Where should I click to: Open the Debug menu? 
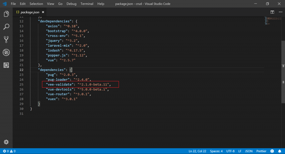[x=72, y=4]
